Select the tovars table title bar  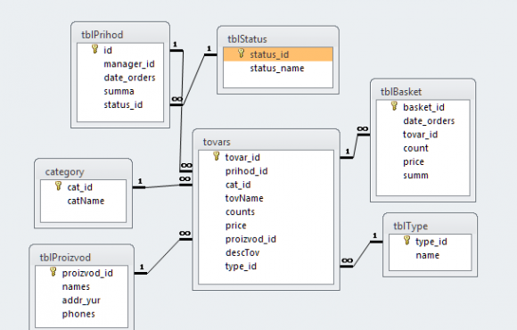click(x=267, y=142)
